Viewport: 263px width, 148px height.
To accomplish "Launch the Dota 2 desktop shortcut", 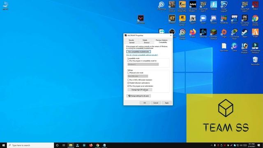I will pyautogui.click(x=255, y=5).
